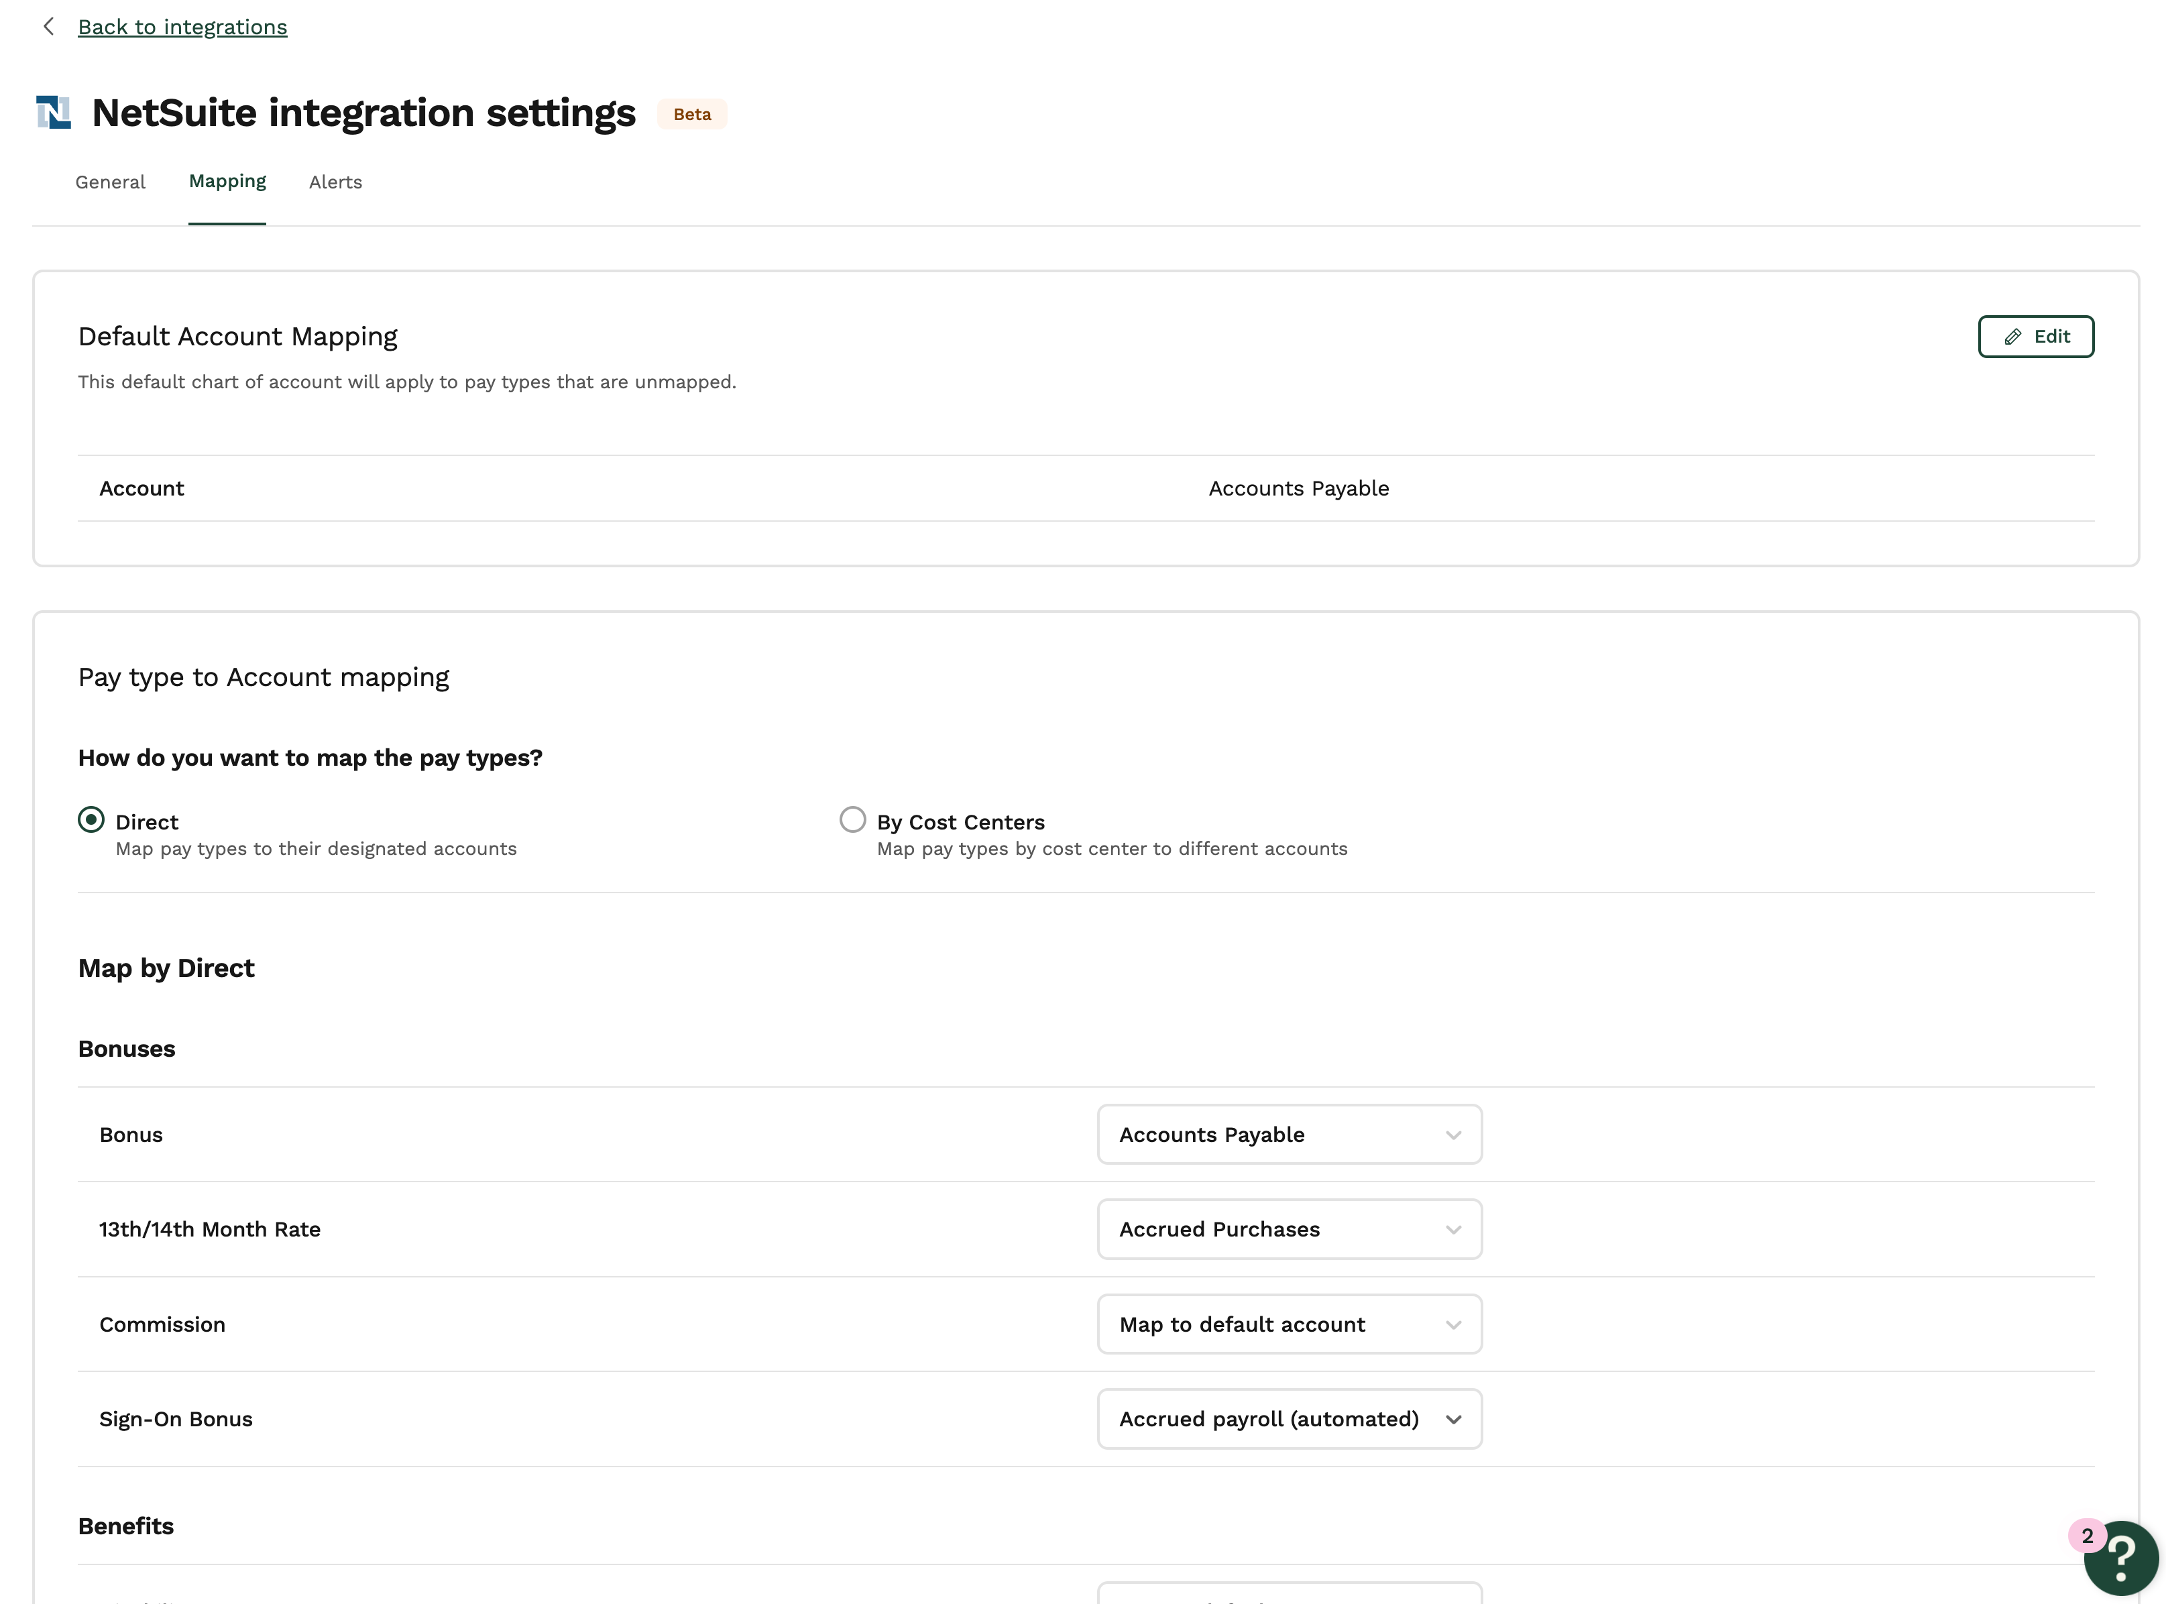
Task: Click the Sign-On Bonus dropdown chevron
Action: 1453,1420
